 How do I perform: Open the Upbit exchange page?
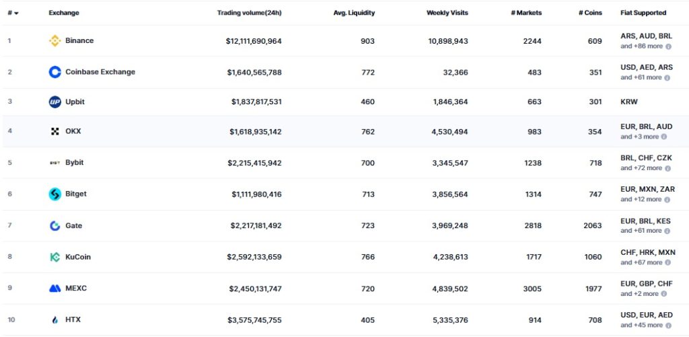click(75, 102)
